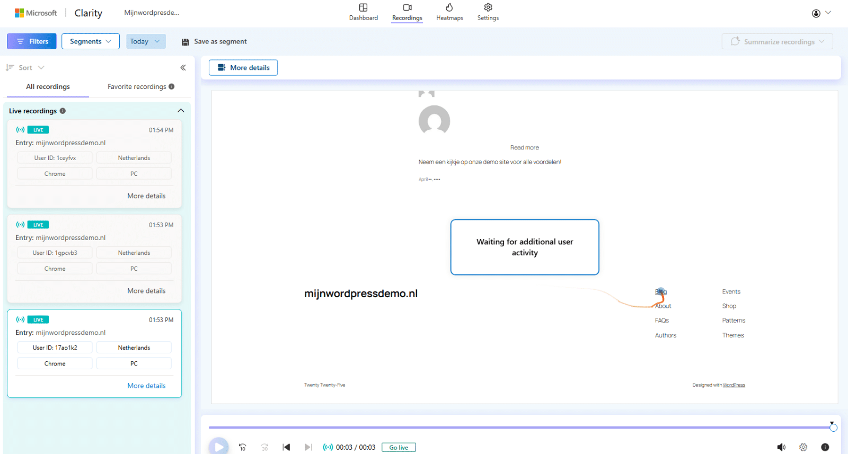Jump to previous recording
Screen dimensions: 848x454
[286, 447]
